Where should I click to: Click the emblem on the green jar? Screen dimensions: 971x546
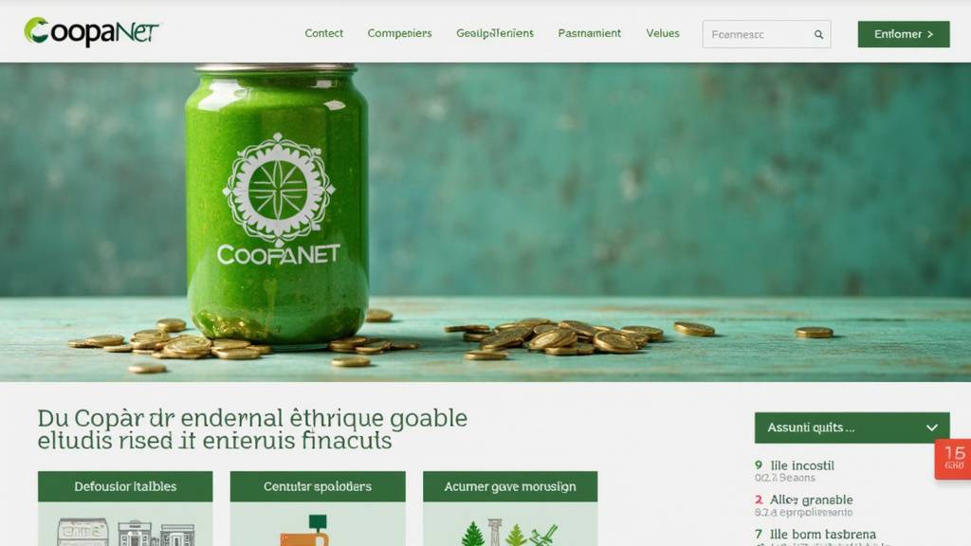[x=278, y=189]
